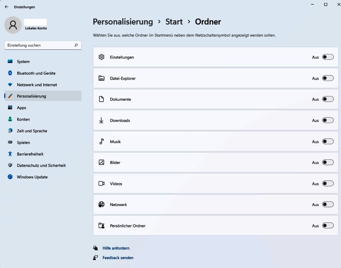Click the search magnifier icon
341x268 pixels.
(76, 45)
